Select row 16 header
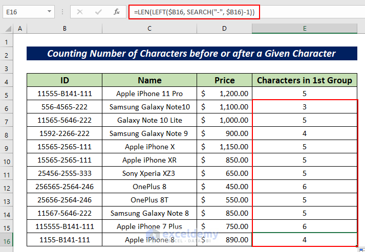The width and height of the screenshot is (365, 252). [x=7, y=240]
